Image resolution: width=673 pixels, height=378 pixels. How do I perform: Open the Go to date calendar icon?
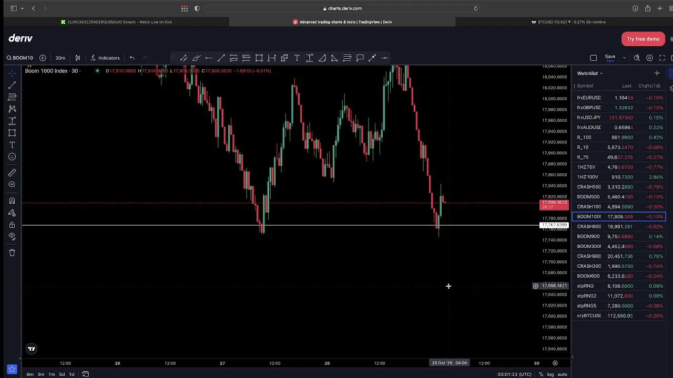coord(85,374)
